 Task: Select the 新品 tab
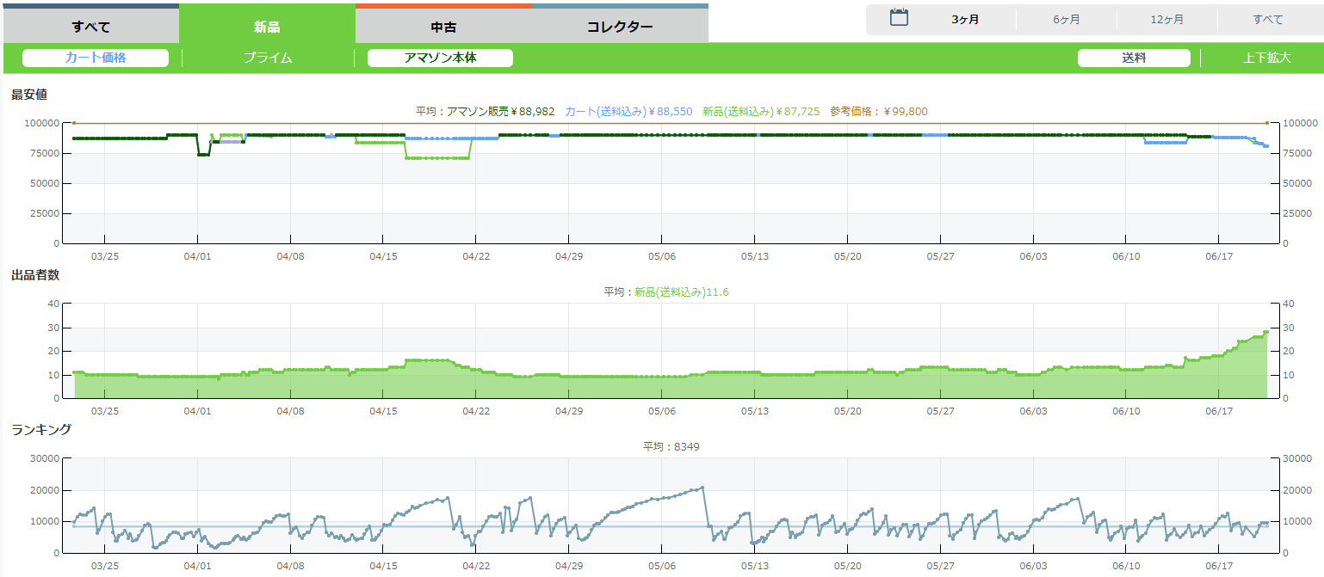267,26
